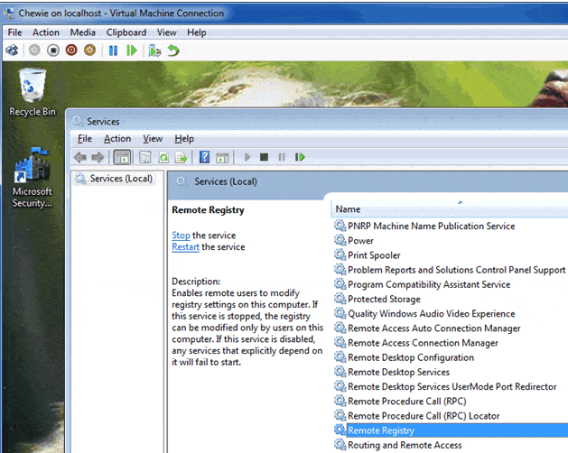This screenshot has height=453, width=568.
Task: Revert the virtual machine with the undo arrow icon
Action: tap(172, 51)
